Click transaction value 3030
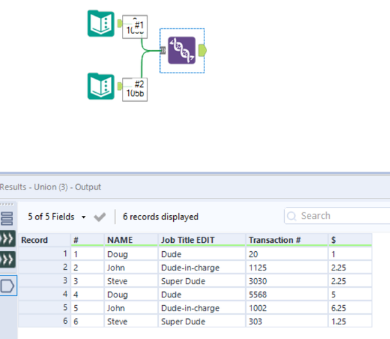This screenshot has width=390, height=339. tap(287, 281)
